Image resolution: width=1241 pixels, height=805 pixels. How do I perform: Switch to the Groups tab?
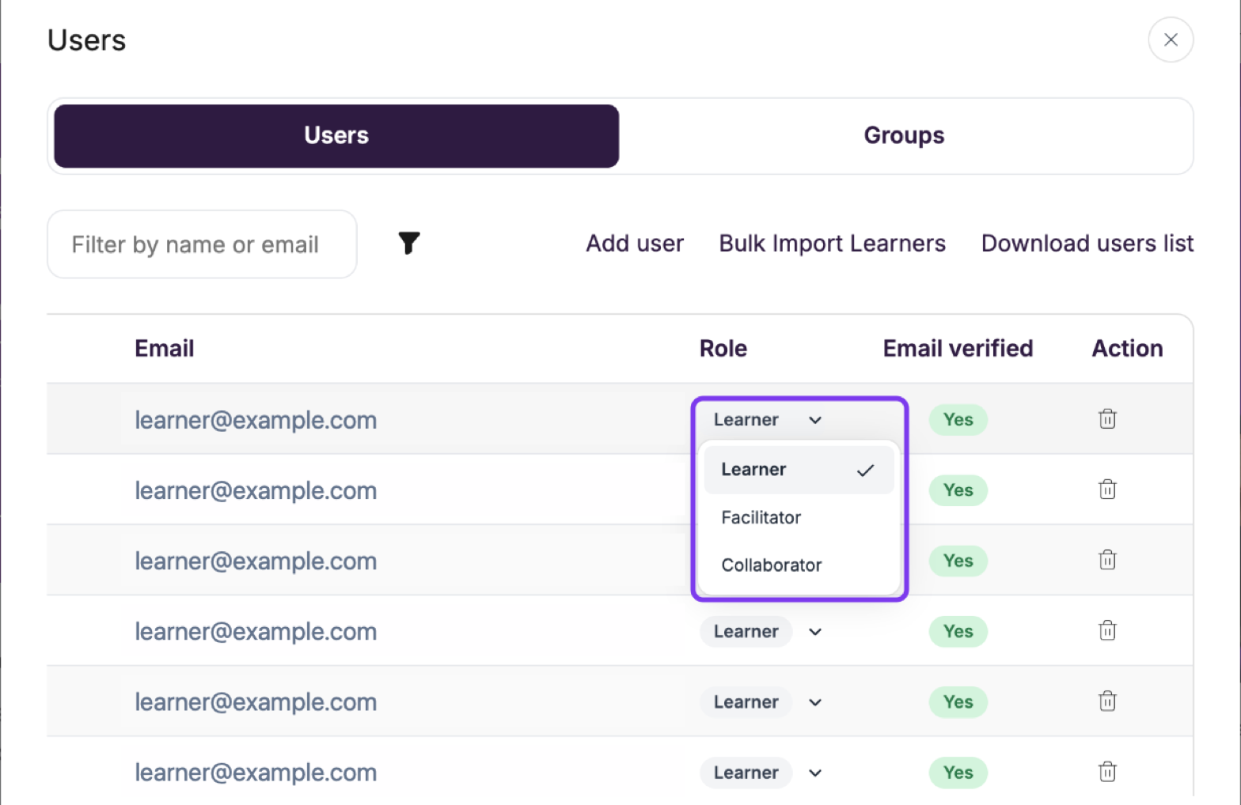click(x=904, y=135)
